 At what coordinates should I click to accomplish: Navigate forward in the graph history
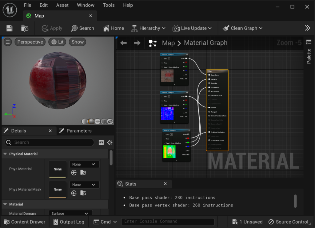[137, 43]
